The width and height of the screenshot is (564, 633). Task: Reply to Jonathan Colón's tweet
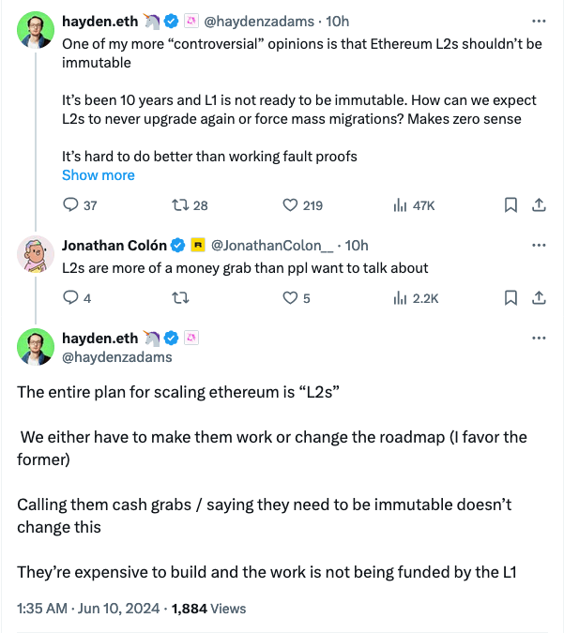(70, 298)
